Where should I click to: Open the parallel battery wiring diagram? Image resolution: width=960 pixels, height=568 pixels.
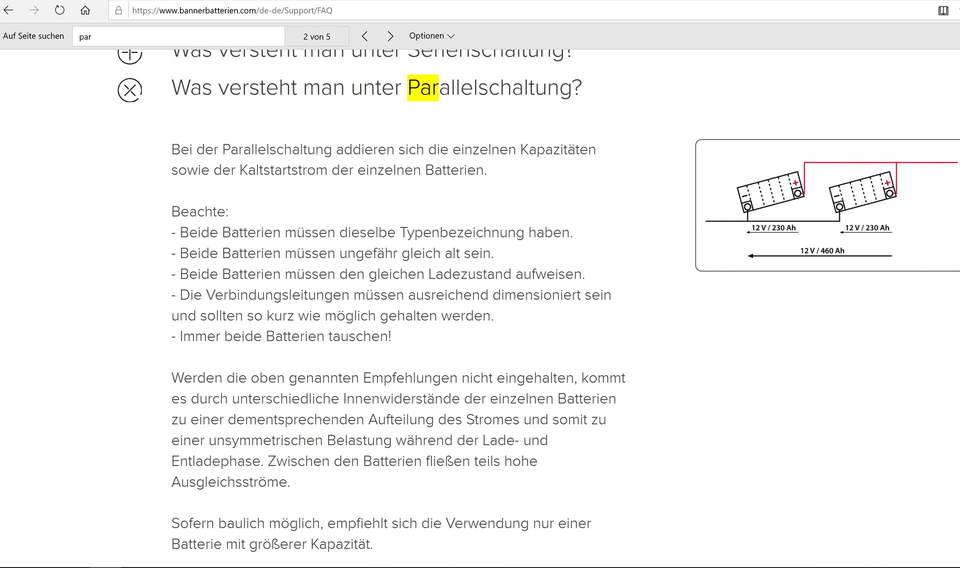pos(827,205)
